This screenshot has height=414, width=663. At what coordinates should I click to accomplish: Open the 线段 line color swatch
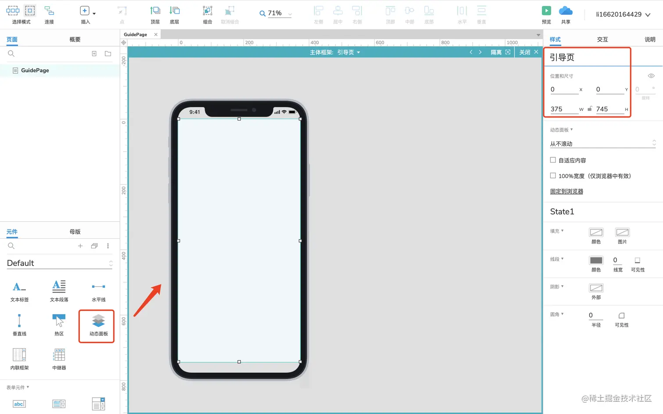596,260
